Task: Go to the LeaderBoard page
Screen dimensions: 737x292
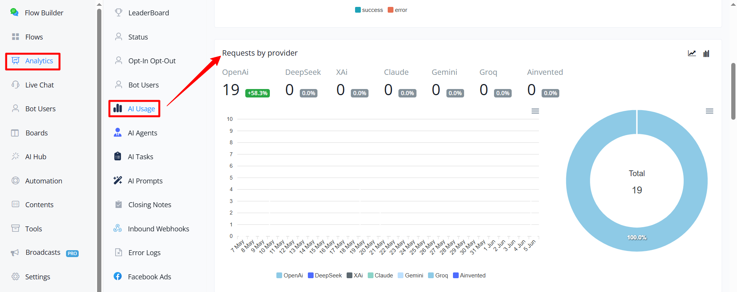Action: pyautogui.click(x=149, y=13)
